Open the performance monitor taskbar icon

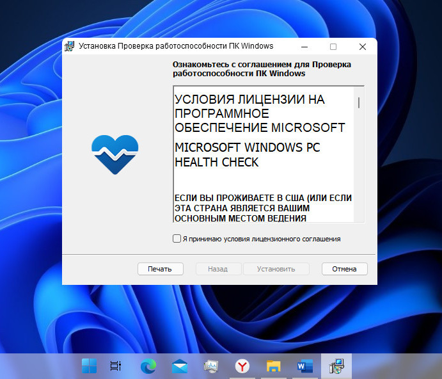tap(211, 366)
